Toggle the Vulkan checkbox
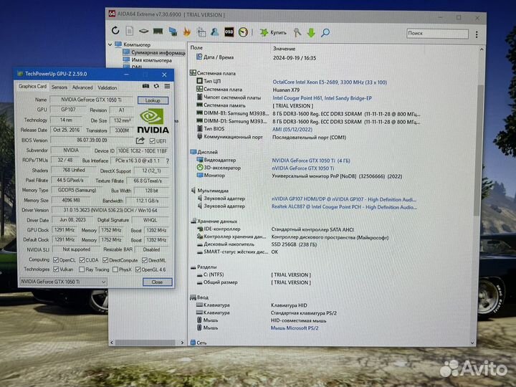Image resolution: width=516 pixels, height=387 pixels. [56, 269]
